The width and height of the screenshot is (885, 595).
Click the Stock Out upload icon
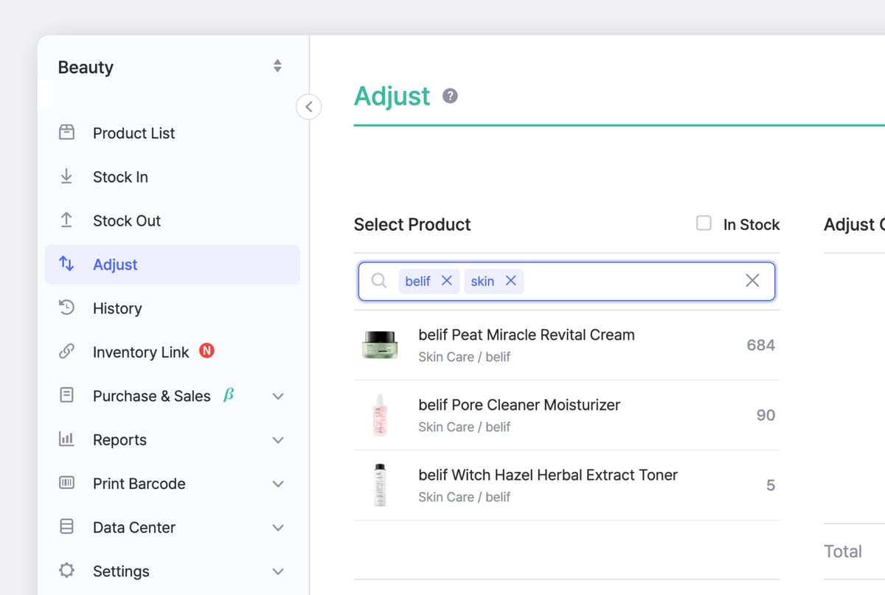tap(67, 220)
